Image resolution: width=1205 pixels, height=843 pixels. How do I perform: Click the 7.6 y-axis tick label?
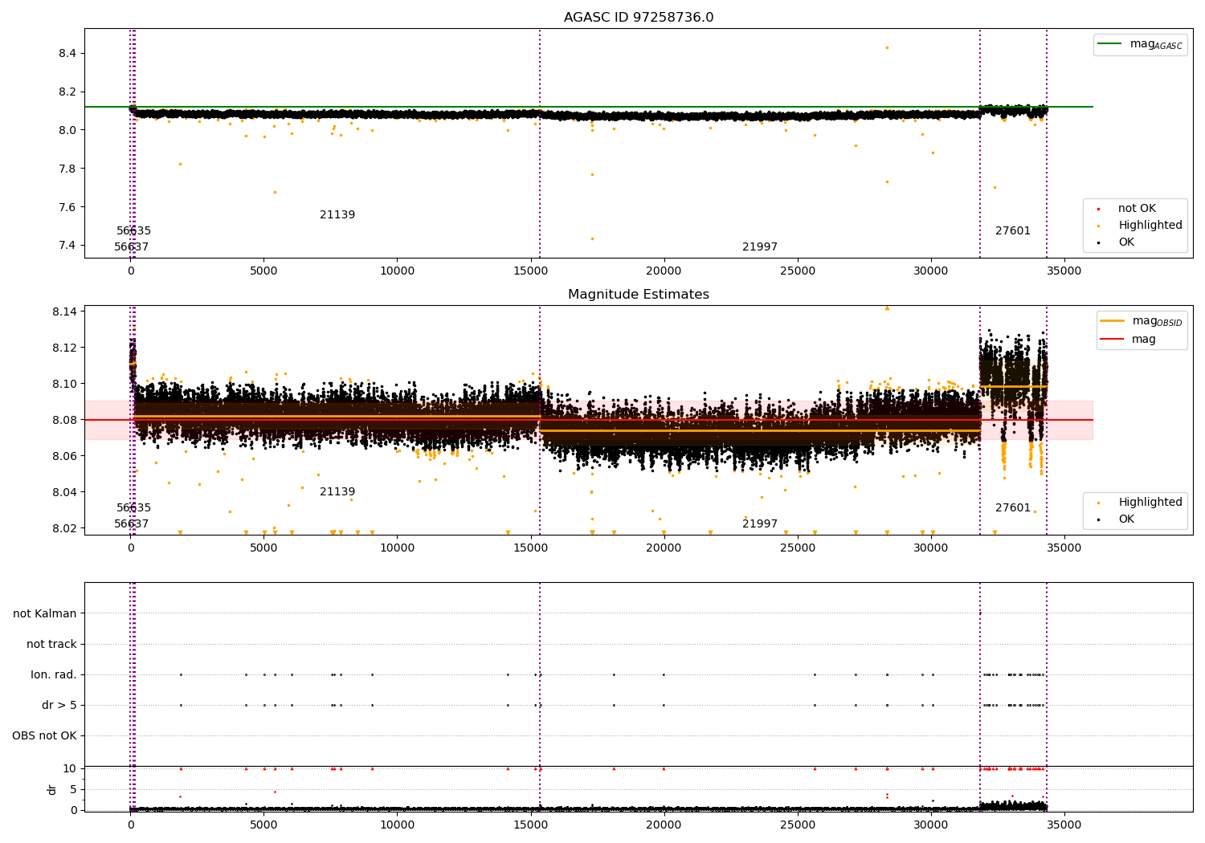[67, 207]
